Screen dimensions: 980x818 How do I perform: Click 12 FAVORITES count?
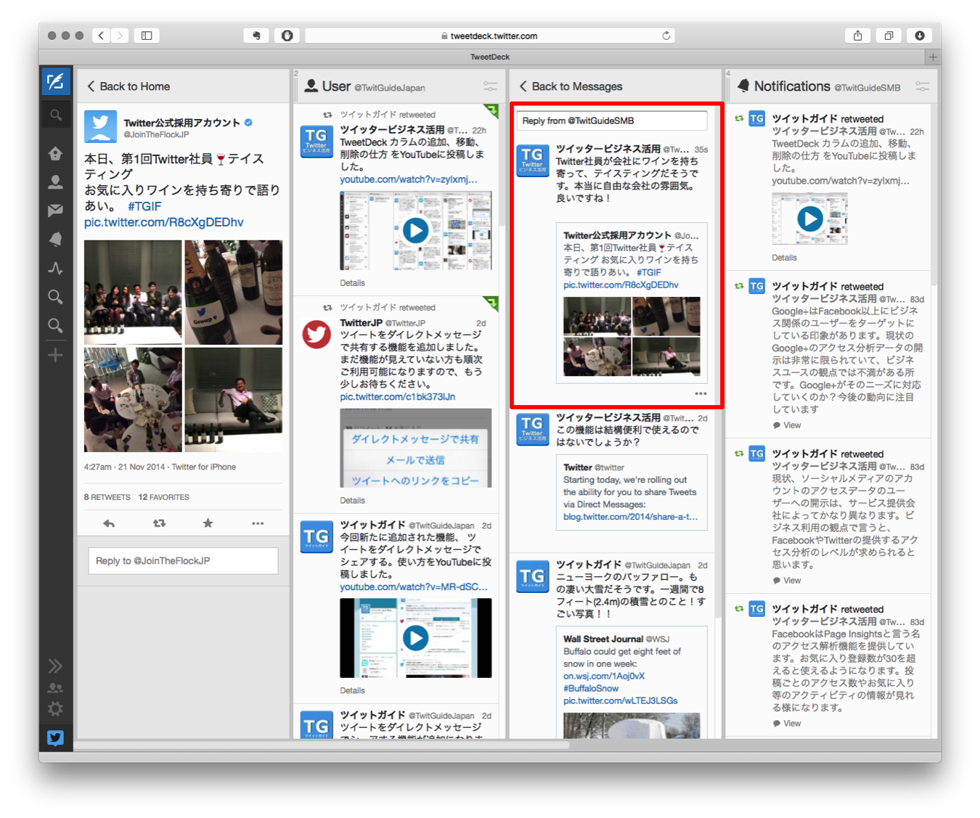click(164, 497)
